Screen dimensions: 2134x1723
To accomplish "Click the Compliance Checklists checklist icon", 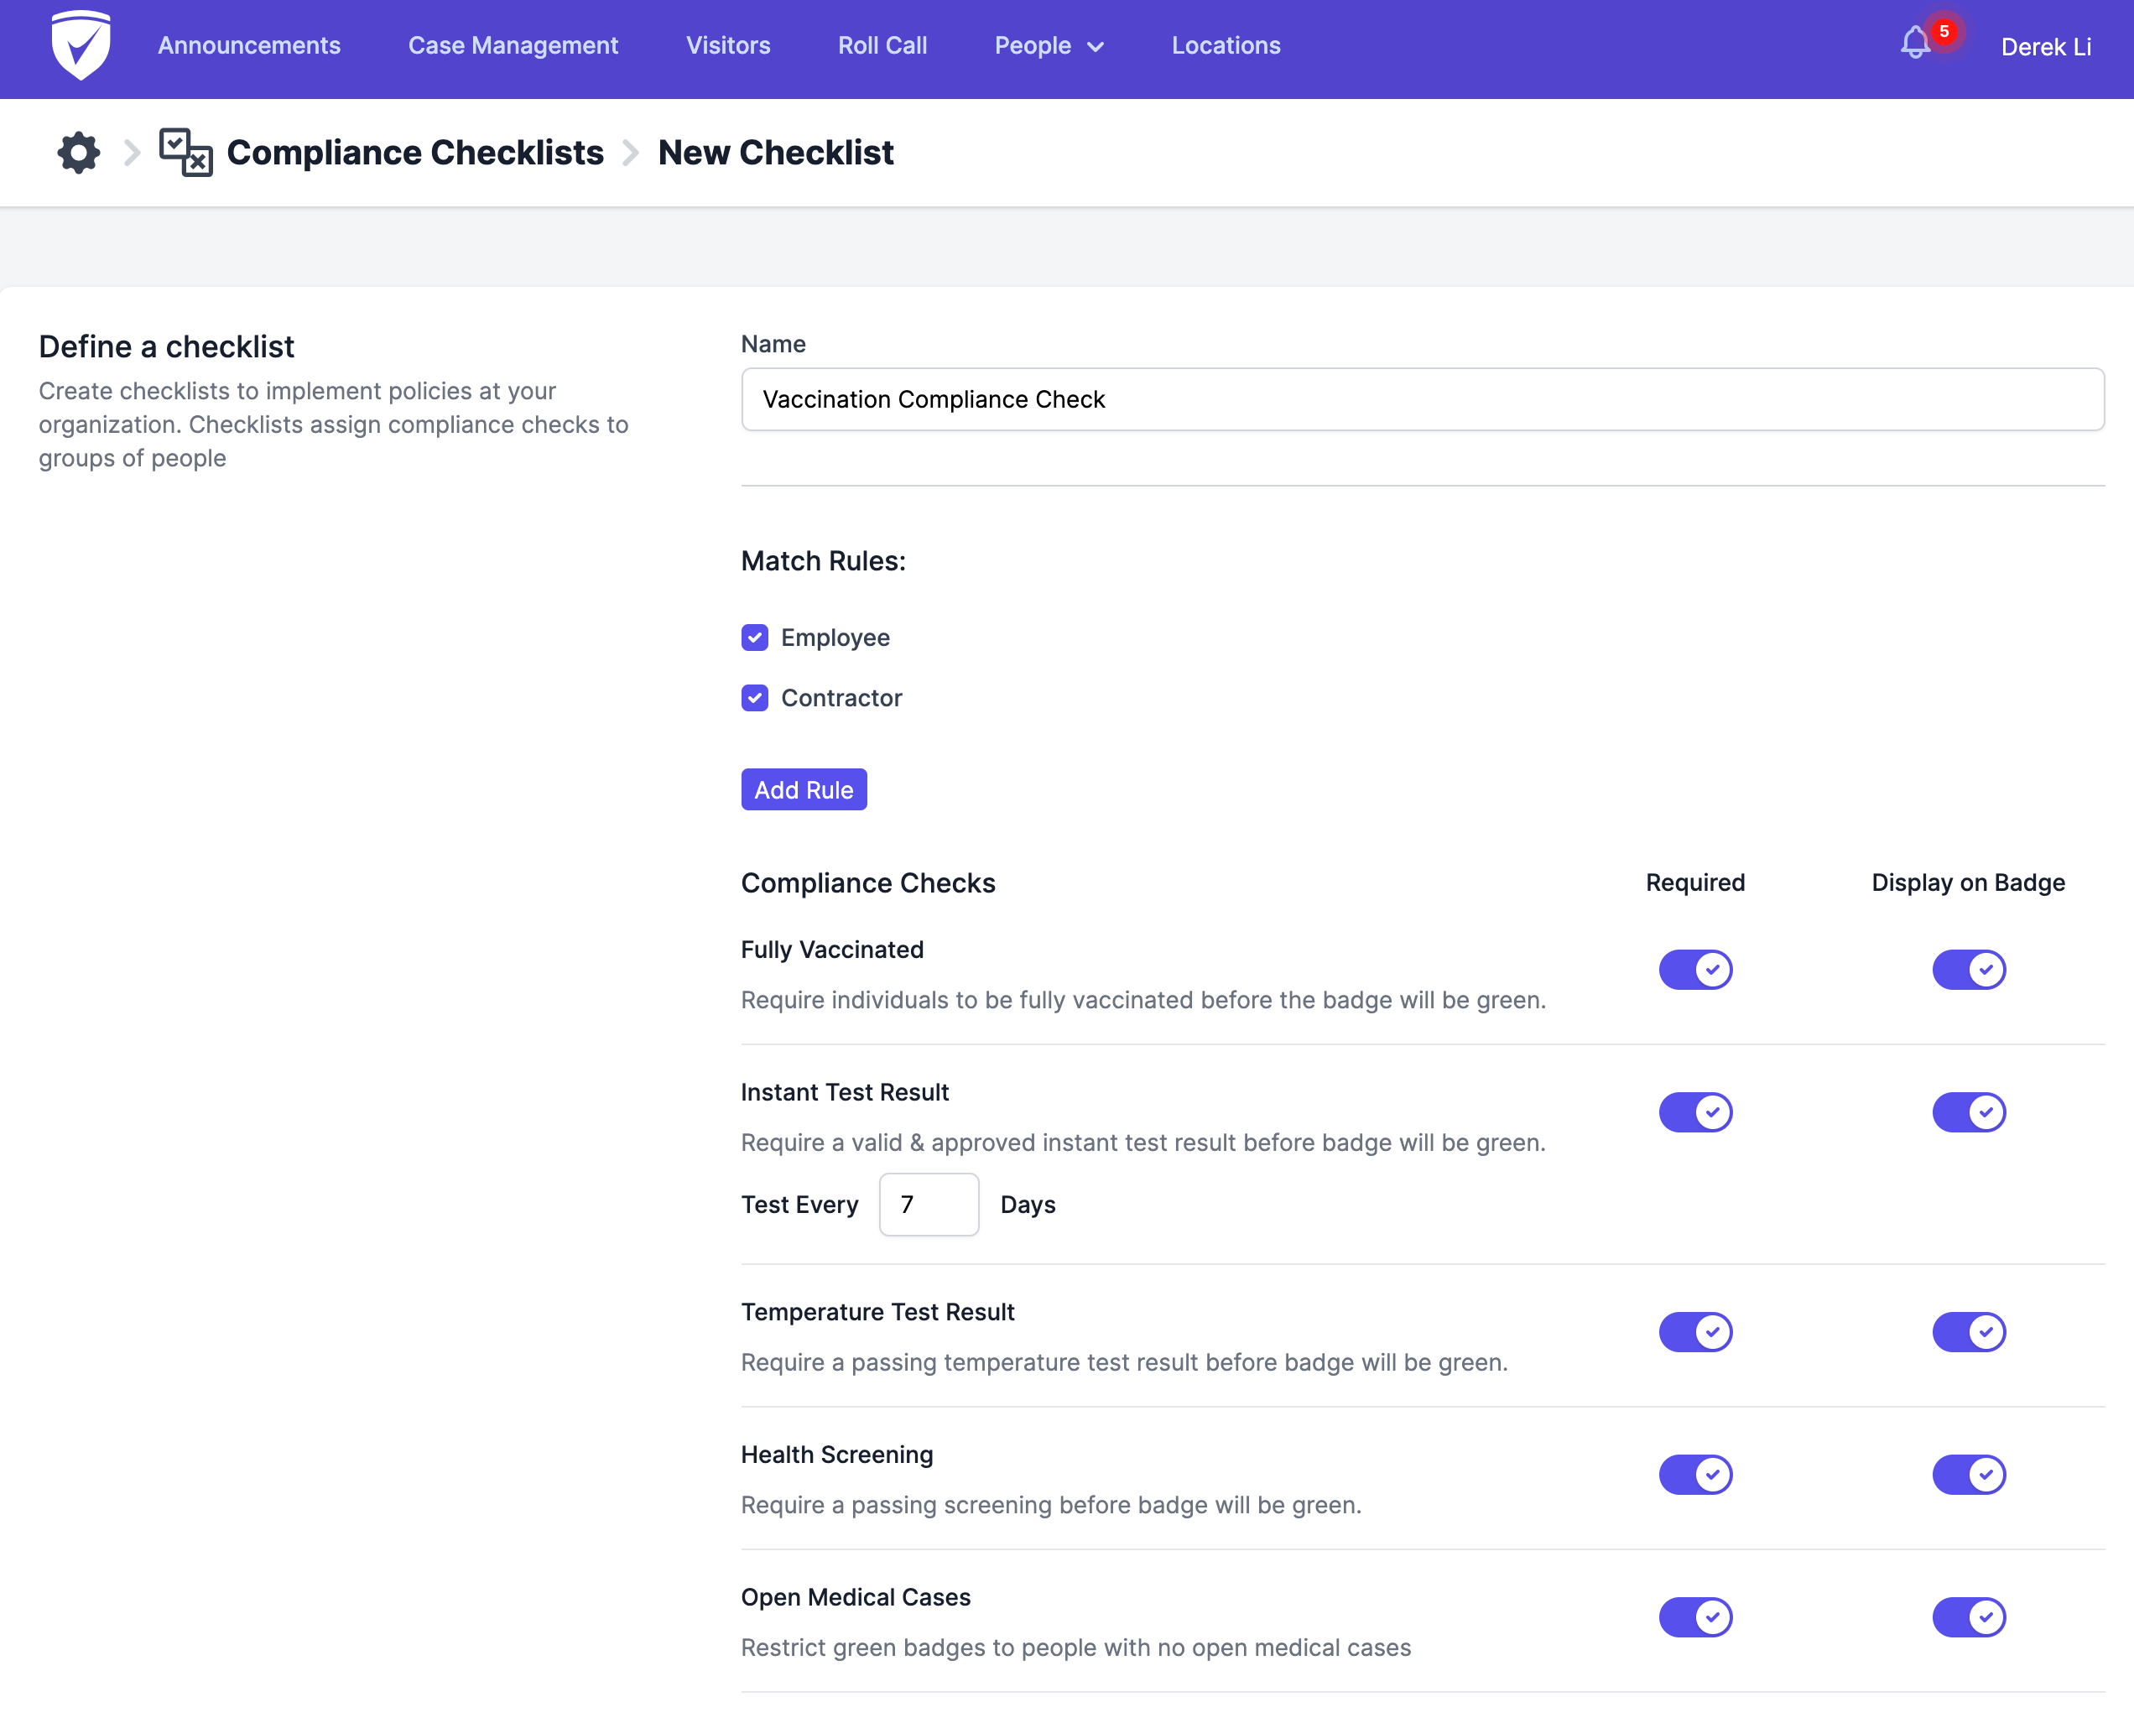I will [x=185, y=153].
